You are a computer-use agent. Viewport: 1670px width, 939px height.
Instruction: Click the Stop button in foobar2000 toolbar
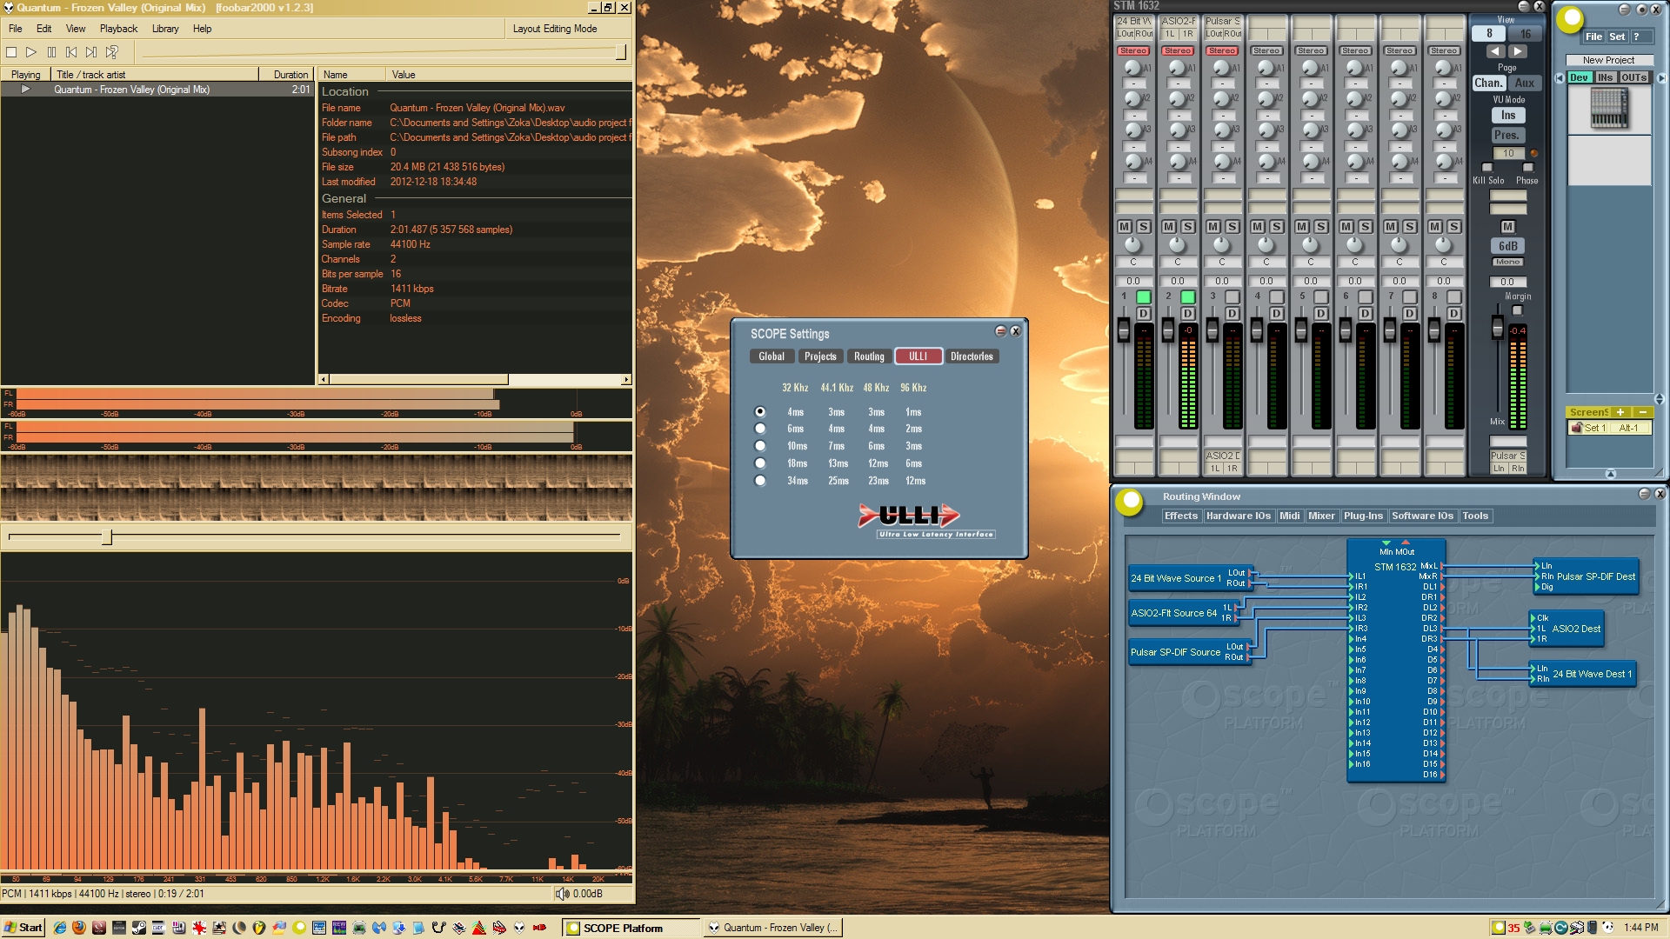coord(11,52)
